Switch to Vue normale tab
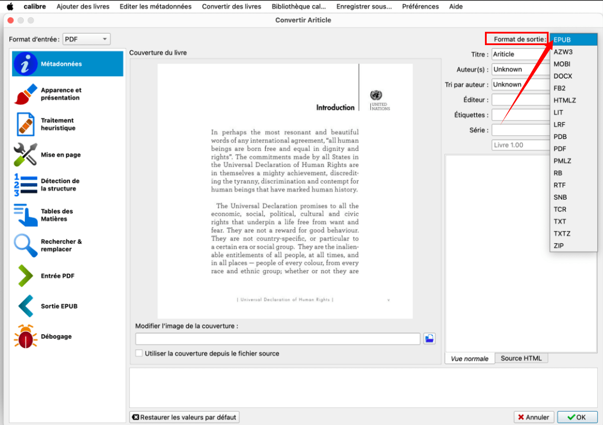 (x=470, y=359)
